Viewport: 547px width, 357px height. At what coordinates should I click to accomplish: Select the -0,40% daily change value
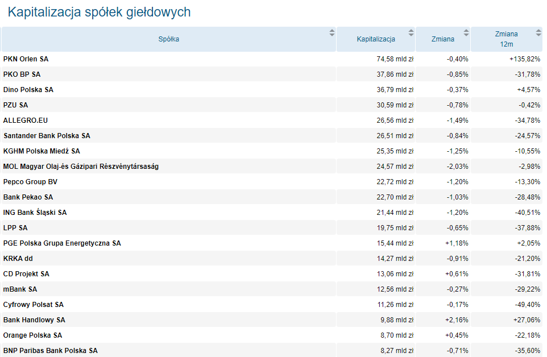coord(457,59)
